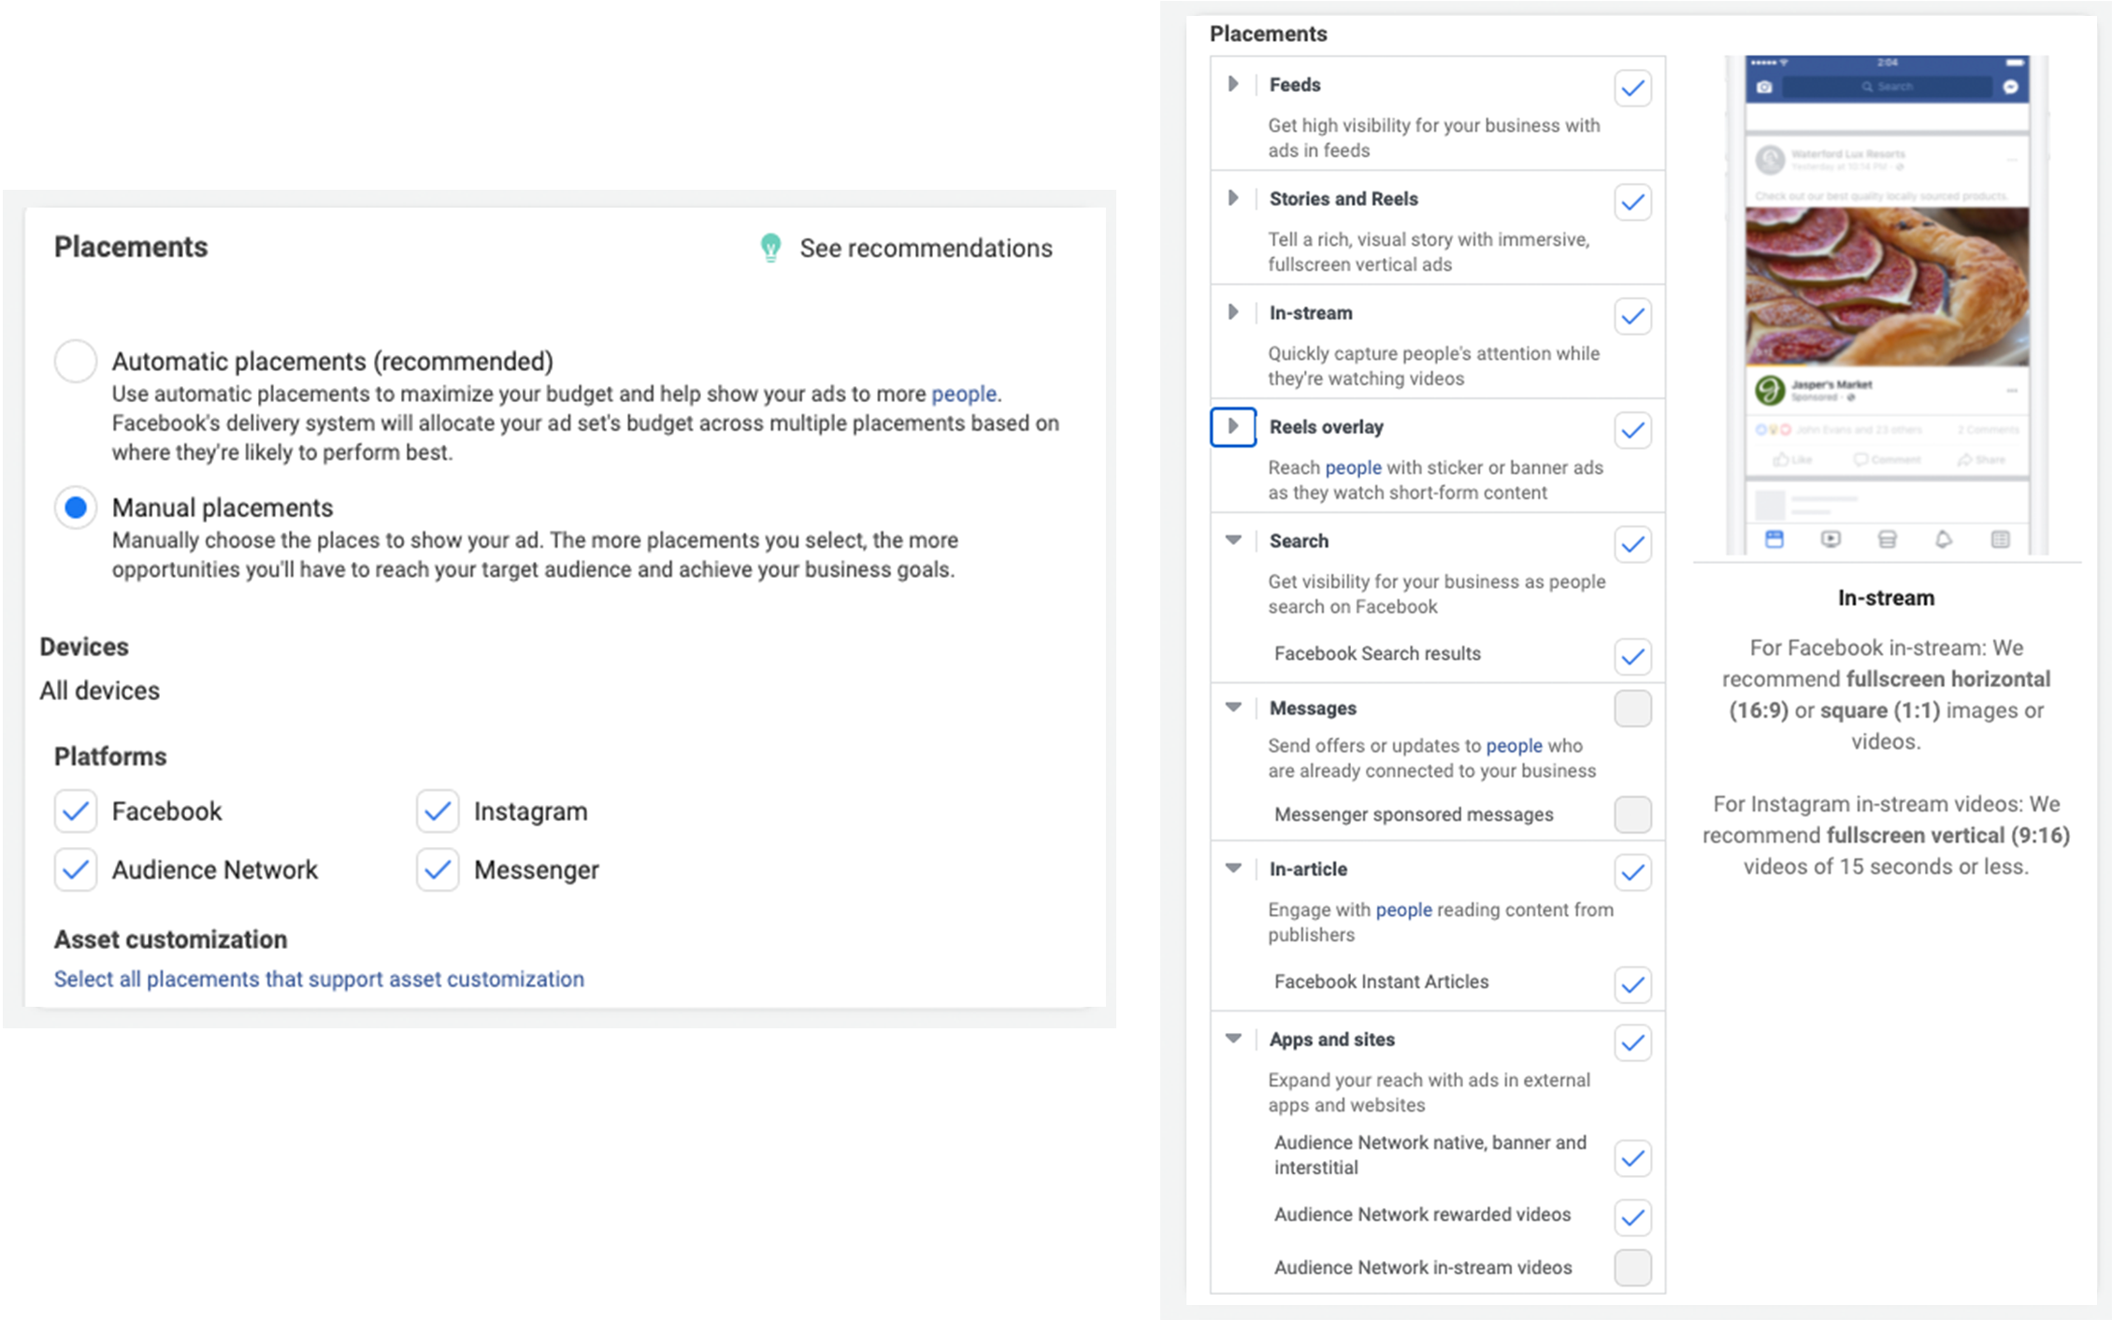This screenshot has width=2112, height=1320.
Task: Collapse the Search placement group
Action: click(1233, 540)
